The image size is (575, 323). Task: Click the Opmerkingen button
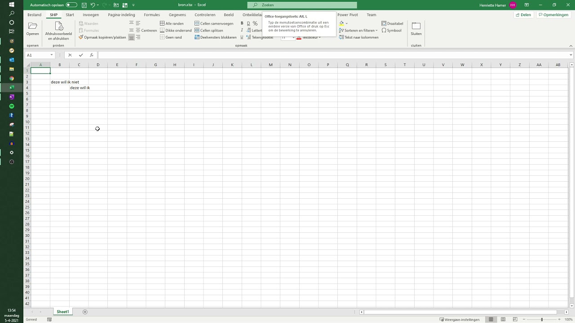click(553, 15)
